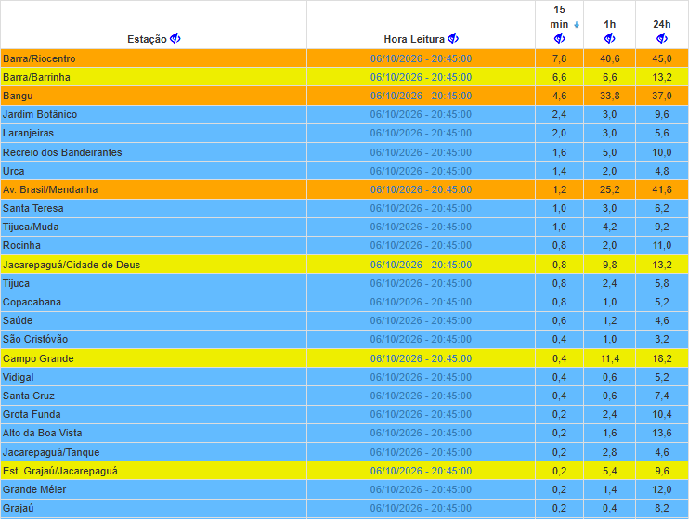Screen dimensions: 689x519
Task: Click the Saúde station name
Action: click(18, 320)
